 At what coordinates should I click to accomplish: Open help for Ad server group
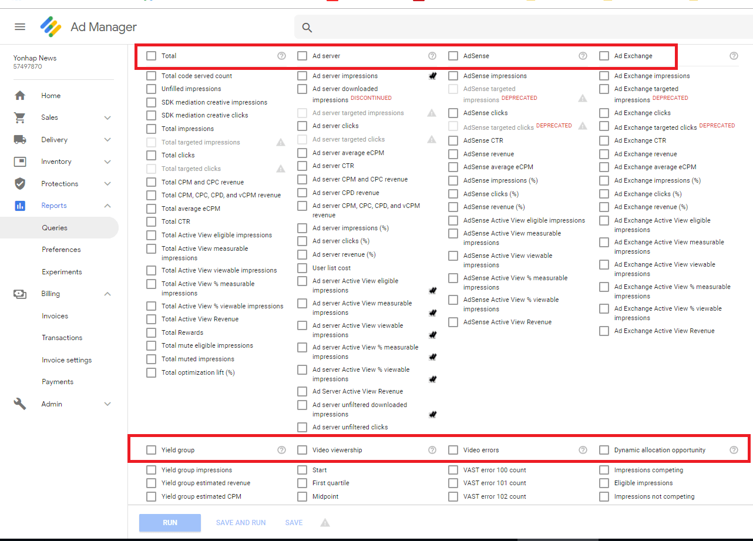tap(432, 56)
